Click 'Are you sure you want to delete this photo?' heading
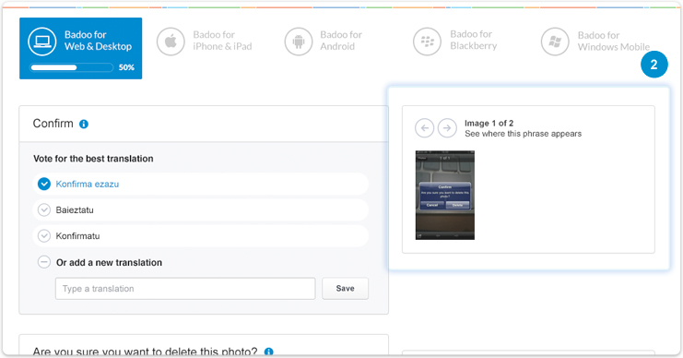The width and height of the screenshot is (683, 358). [x=145, y=352]
